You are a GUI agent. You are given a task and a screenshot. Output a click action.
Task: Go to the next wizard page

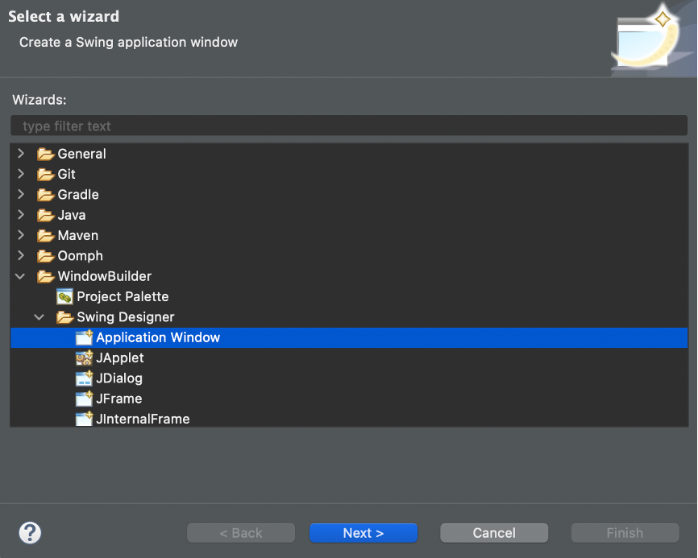(364, 533)
